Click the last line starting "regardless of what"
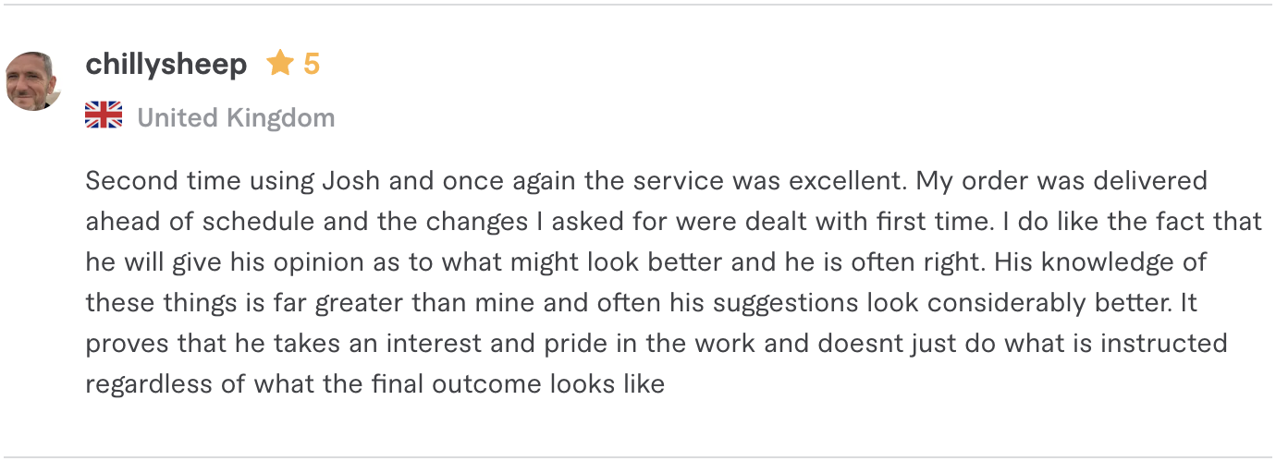This screenshot has width=1276, height=461. (x=374, y=384)
